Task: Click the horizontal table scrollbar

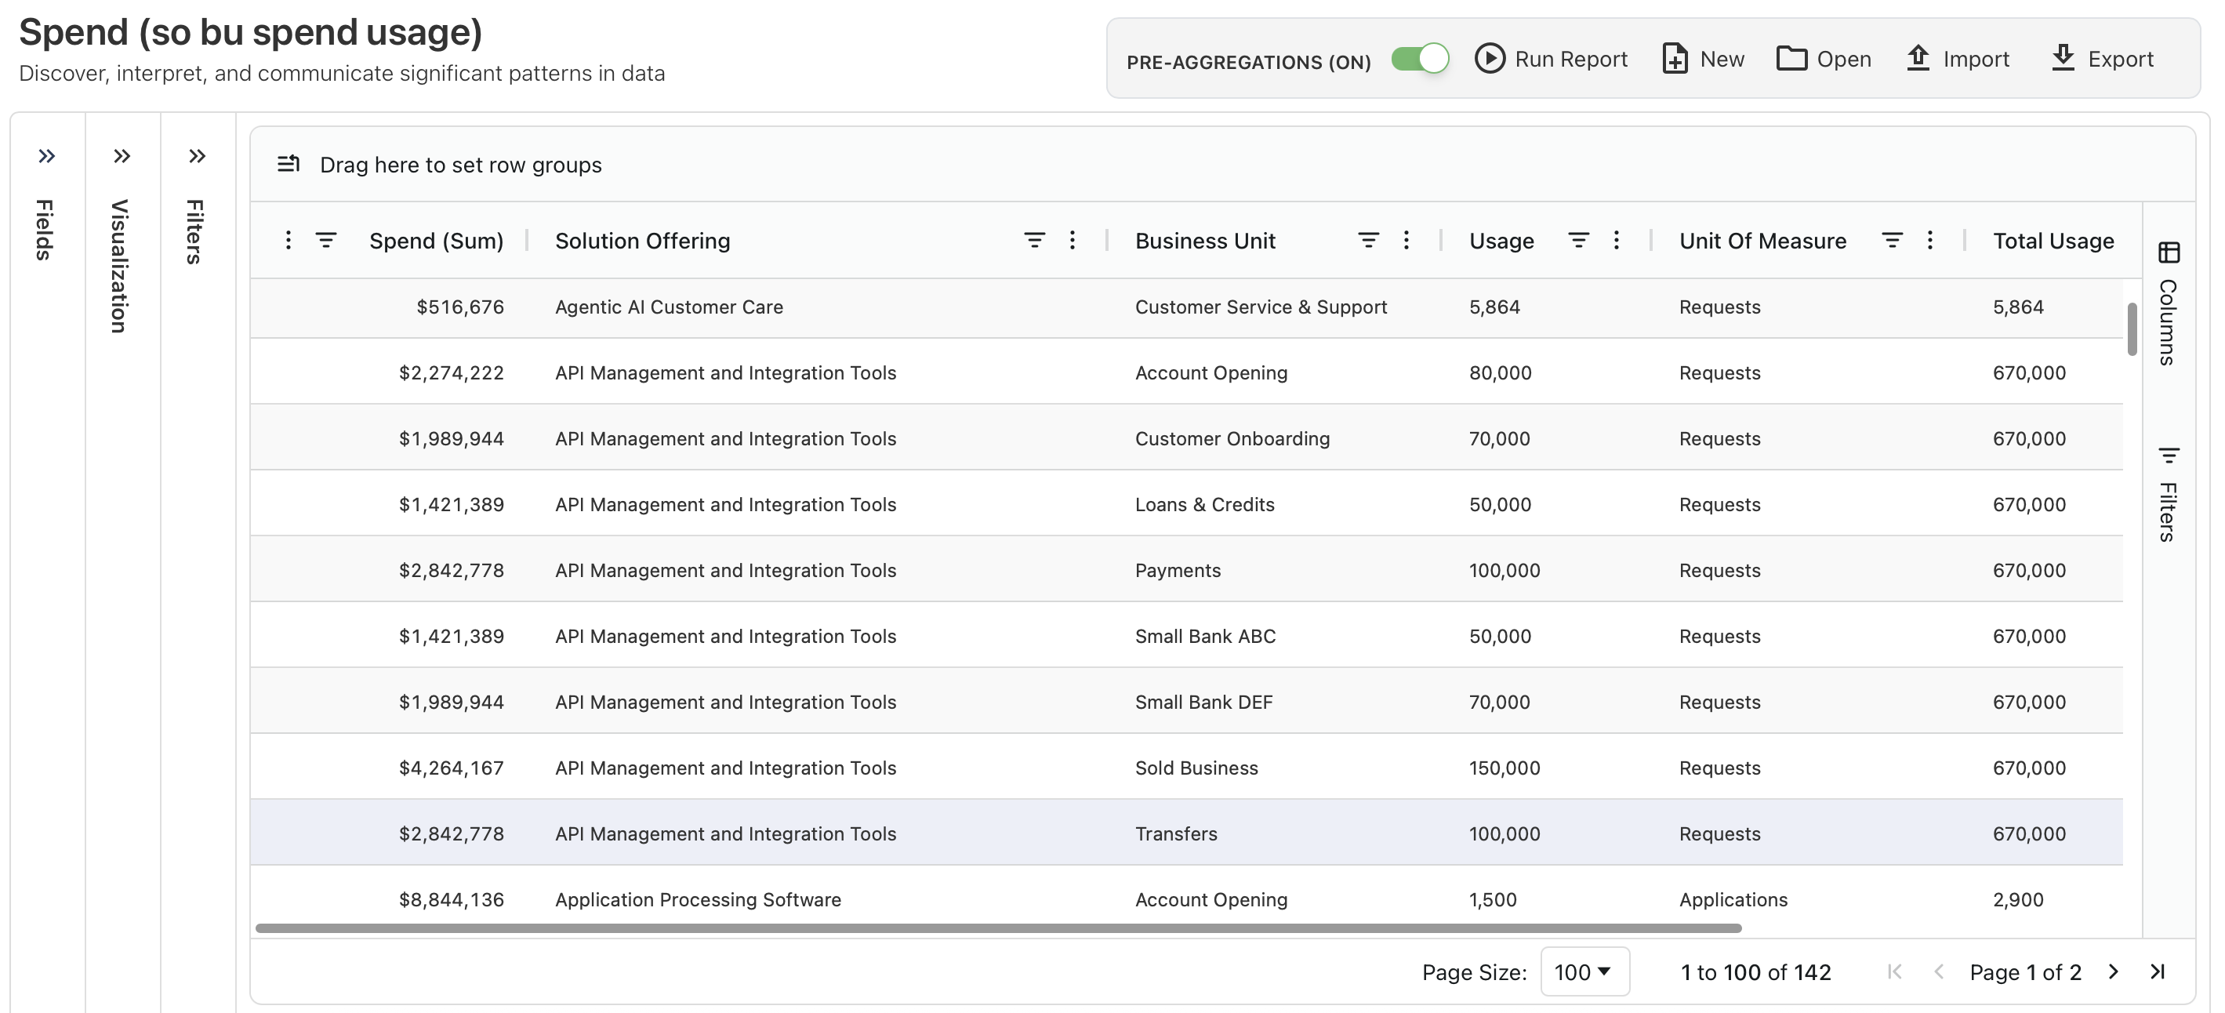Action: (997, 928)
